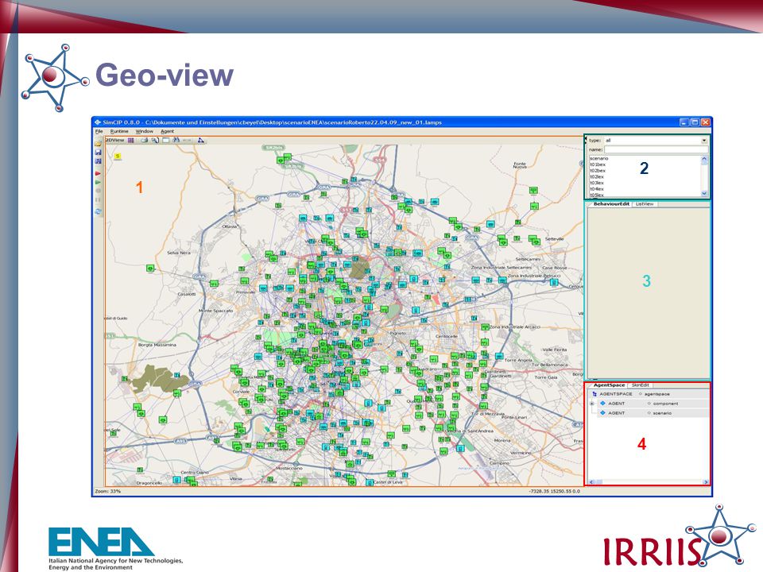Click the name list scrollbar up arrow

pos(704,159)
